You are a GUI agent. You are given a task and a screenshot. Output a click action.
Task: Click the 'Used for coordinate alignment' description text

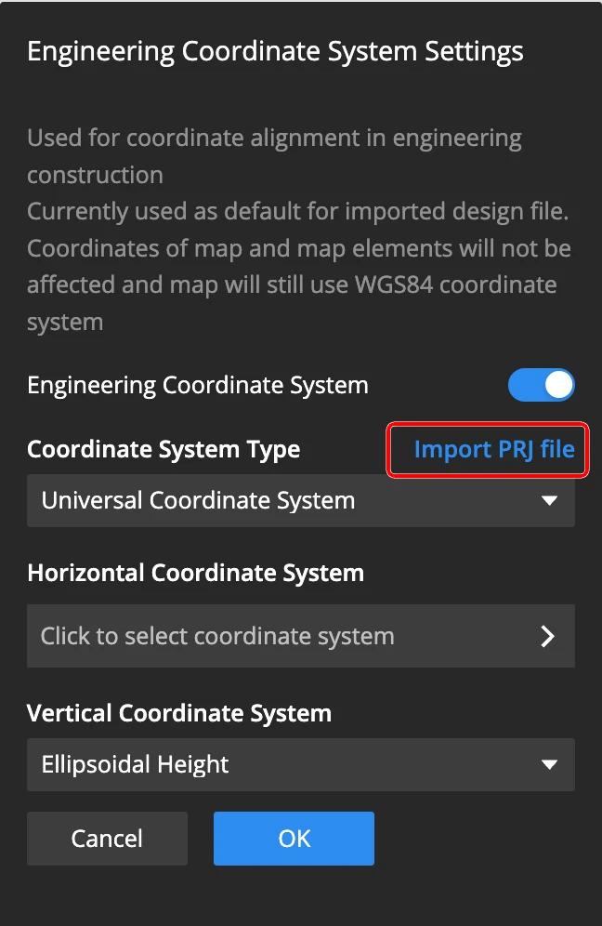pos(274,139)
